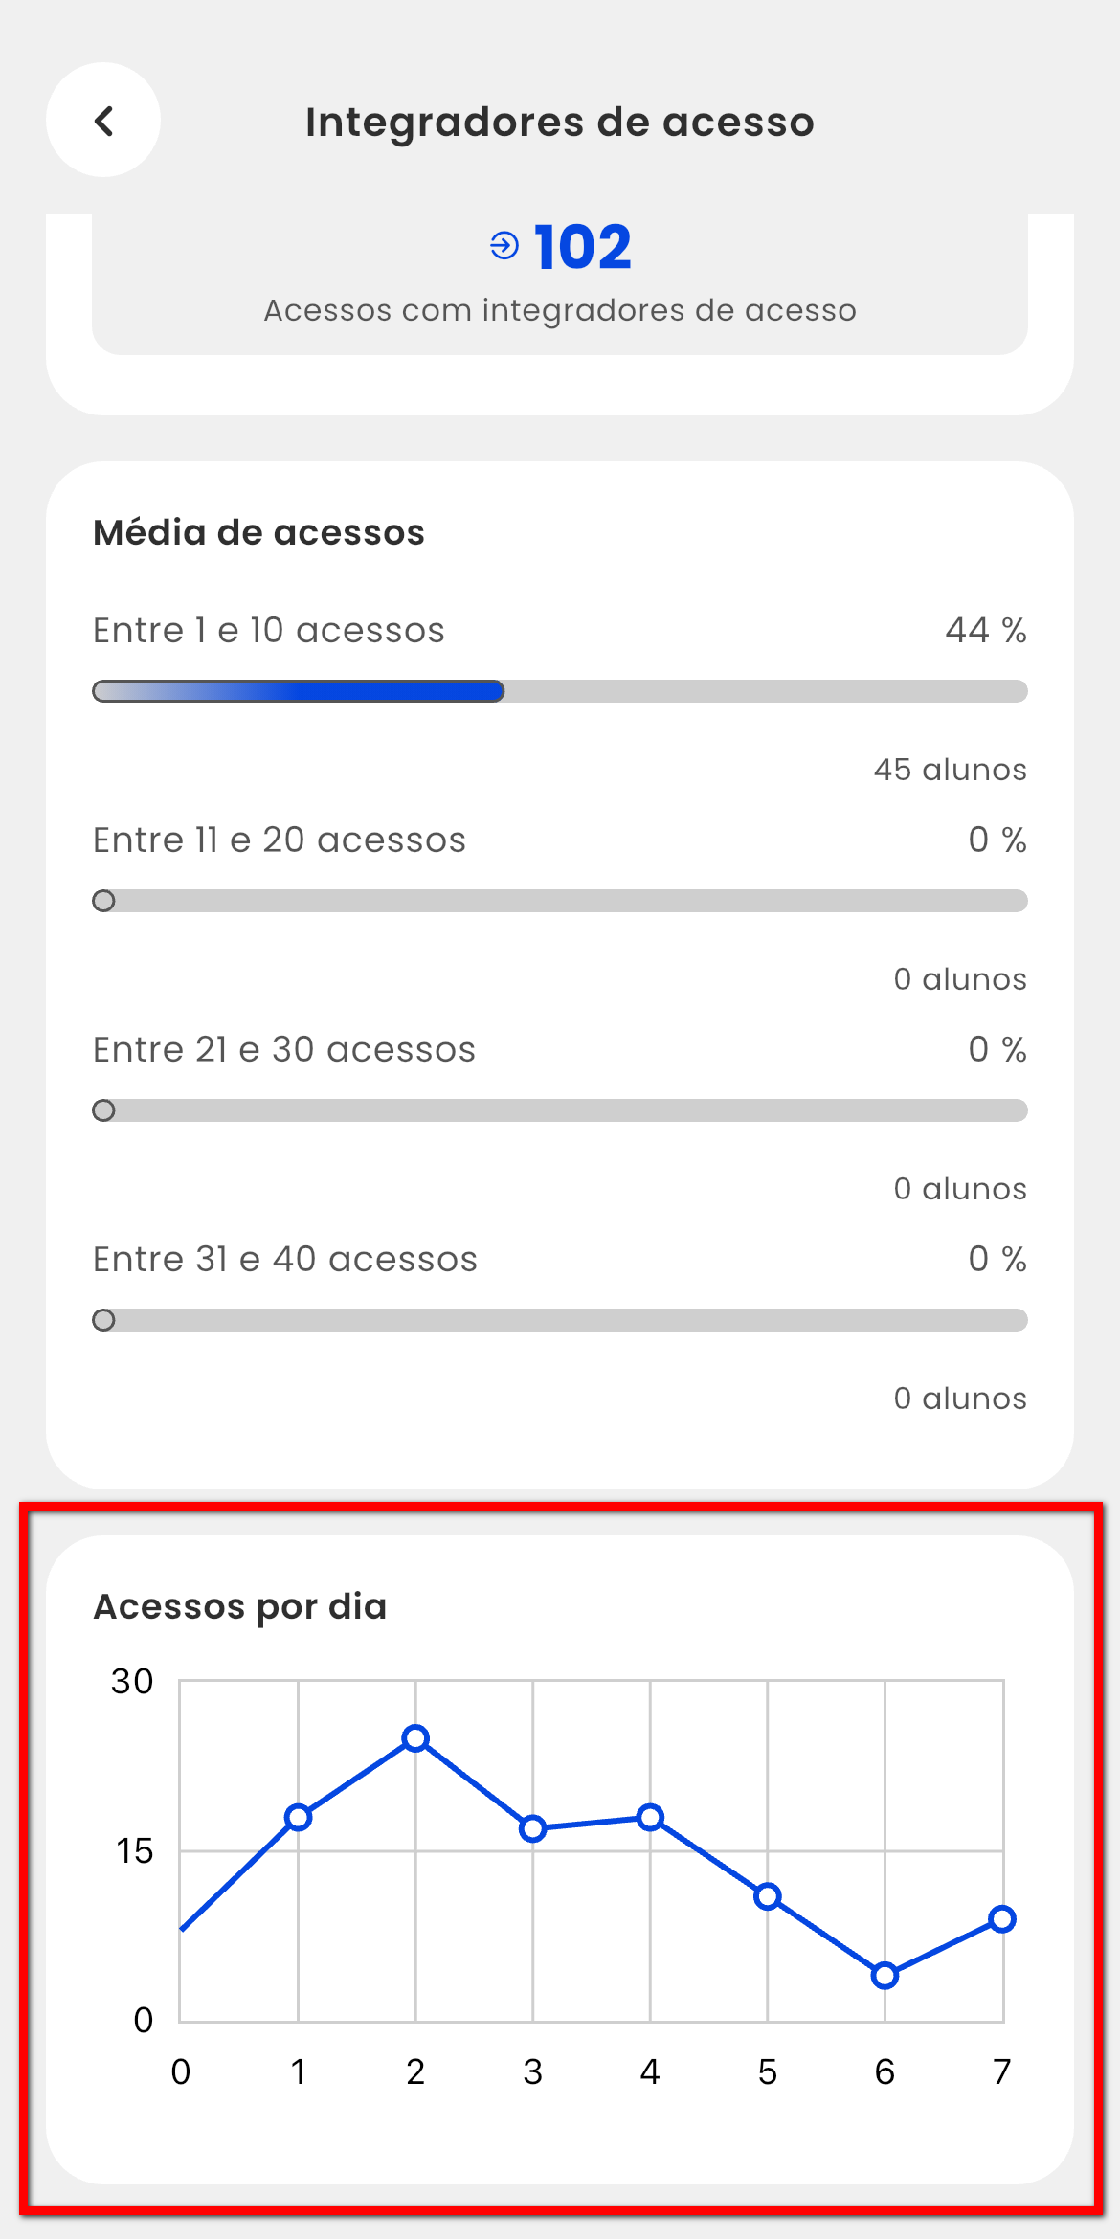Tap the 'Média de acessos' heading
This screenshot has height=2239, width=1120.
(x=258, y=532)
